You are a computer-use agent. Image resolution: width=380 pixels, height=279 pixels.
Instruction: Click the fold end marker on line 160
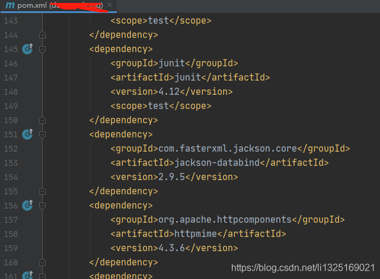(x=43, y=262)
